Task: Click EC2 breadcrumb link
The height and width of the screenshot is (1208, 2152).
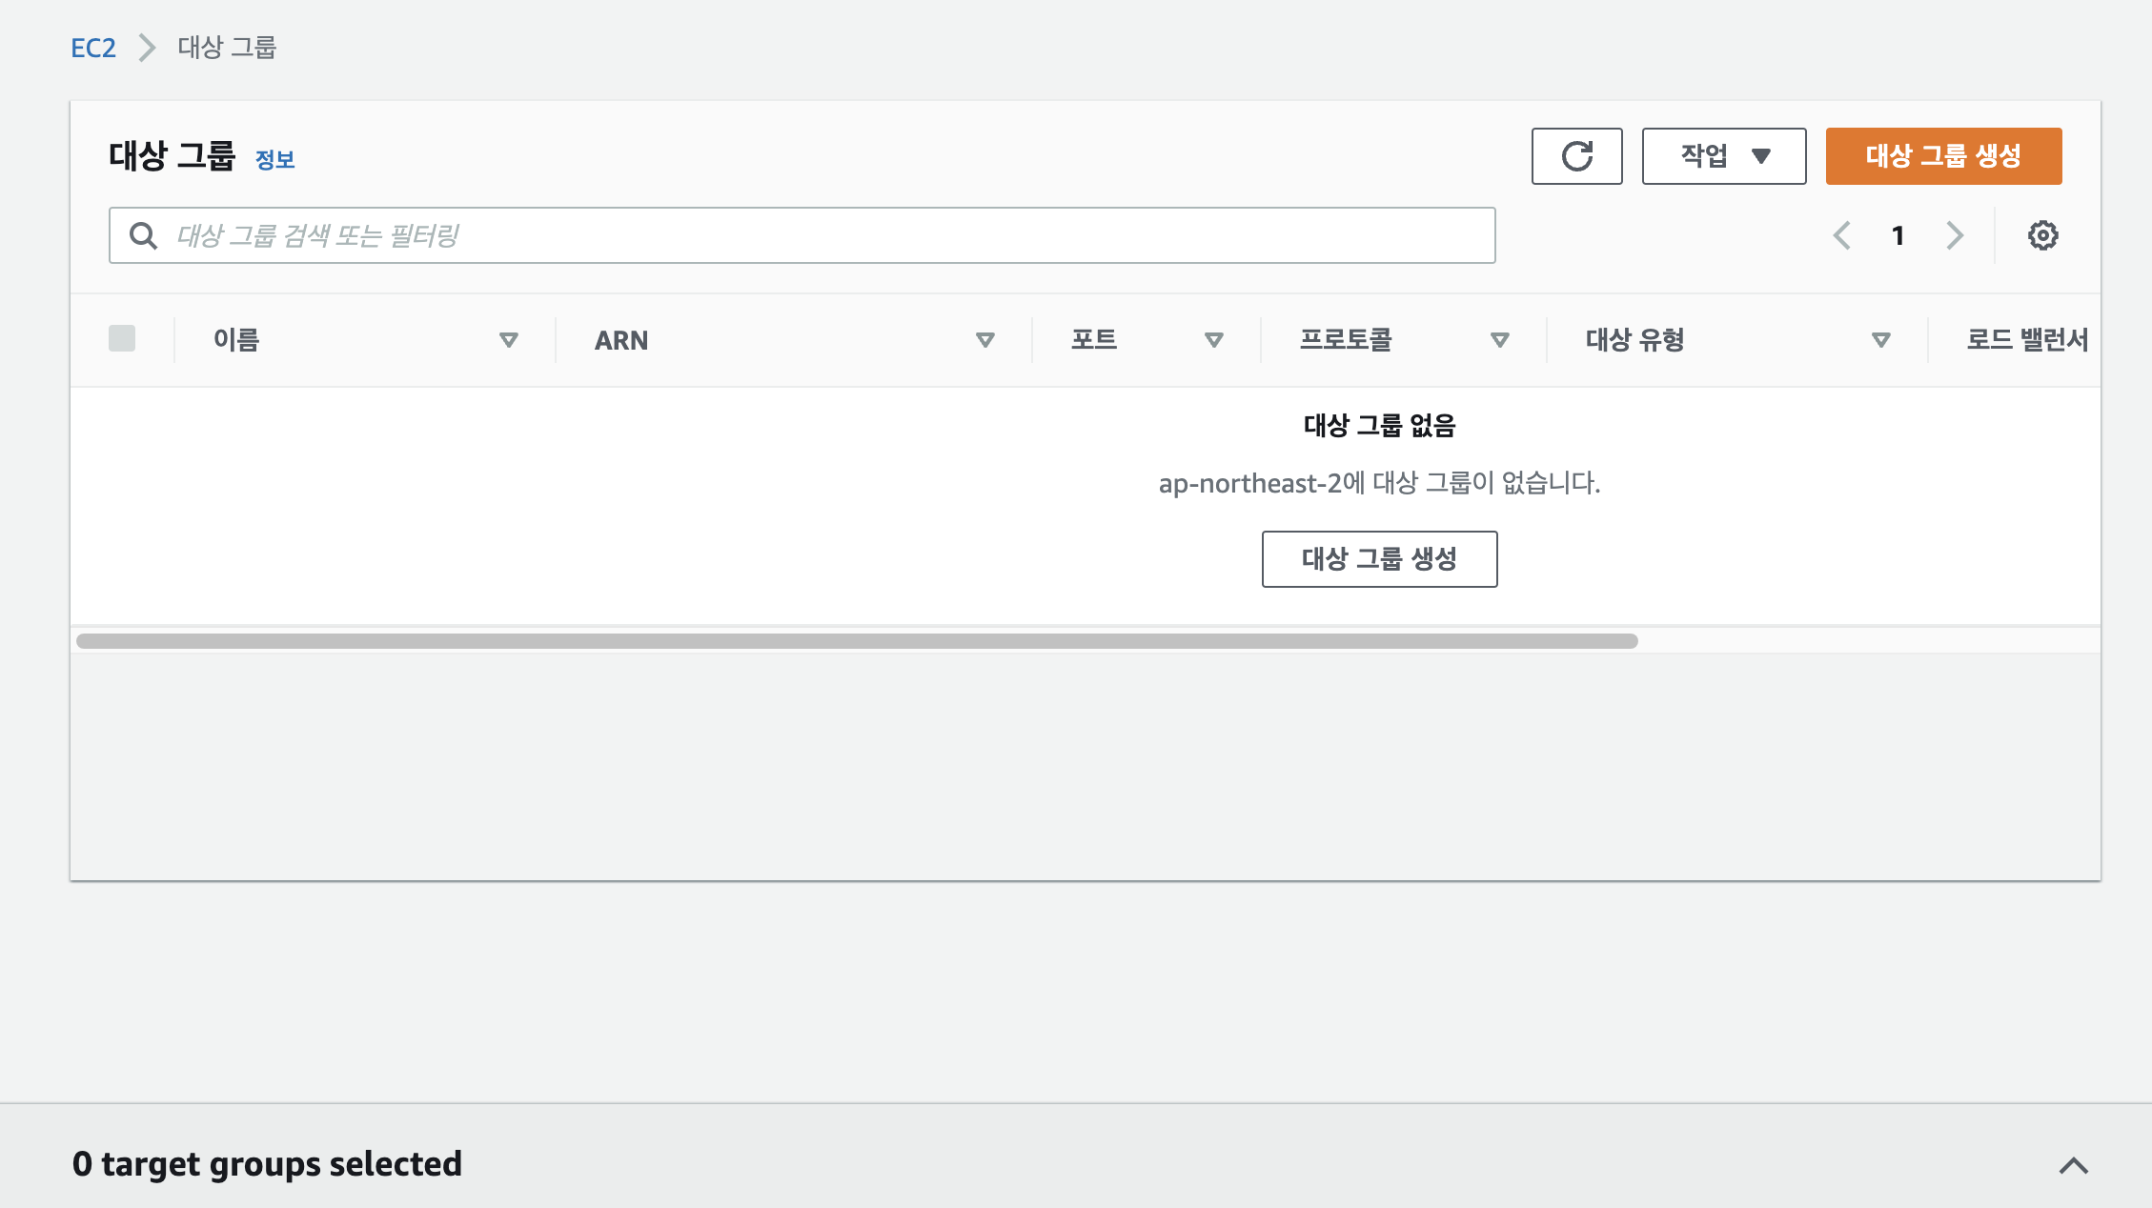Action: pyautogui.click(x=93, y=48)
